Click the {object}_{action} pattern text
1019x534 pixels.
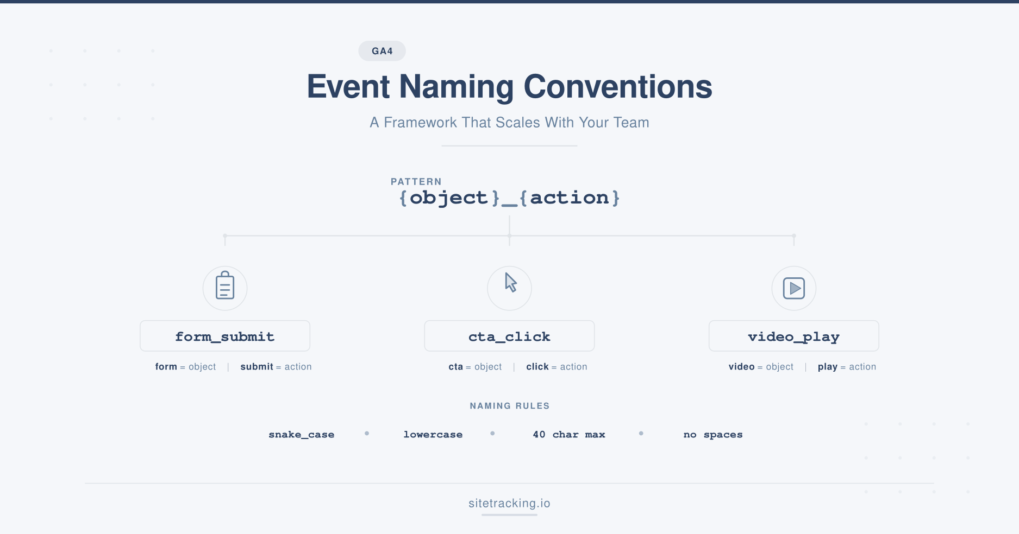tap(509, 197)
